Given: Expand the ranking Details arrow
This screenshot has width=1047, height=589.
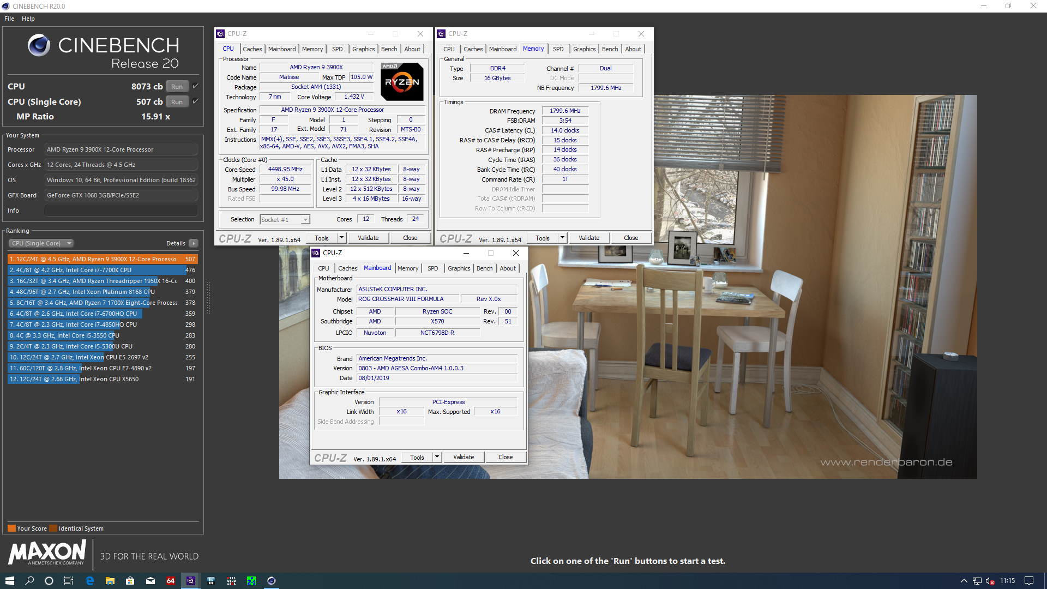Looking at the screenshot, I should [194, 243].
